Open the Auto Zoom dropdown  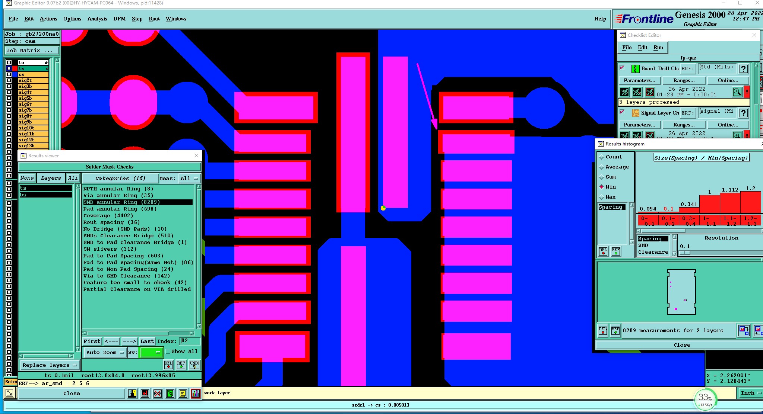pos(105,353)
